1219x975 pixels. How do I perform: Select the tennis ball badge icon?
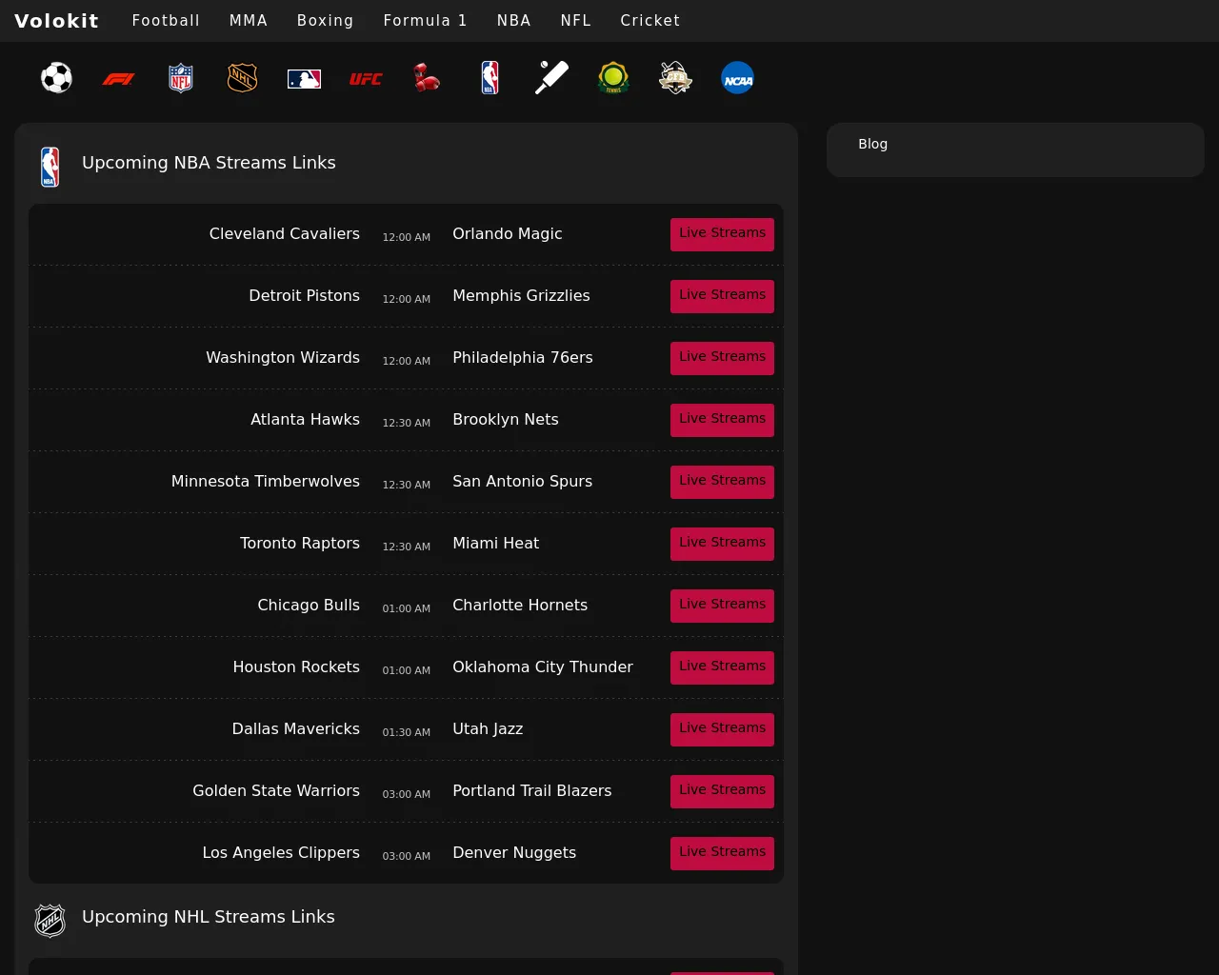613,78
